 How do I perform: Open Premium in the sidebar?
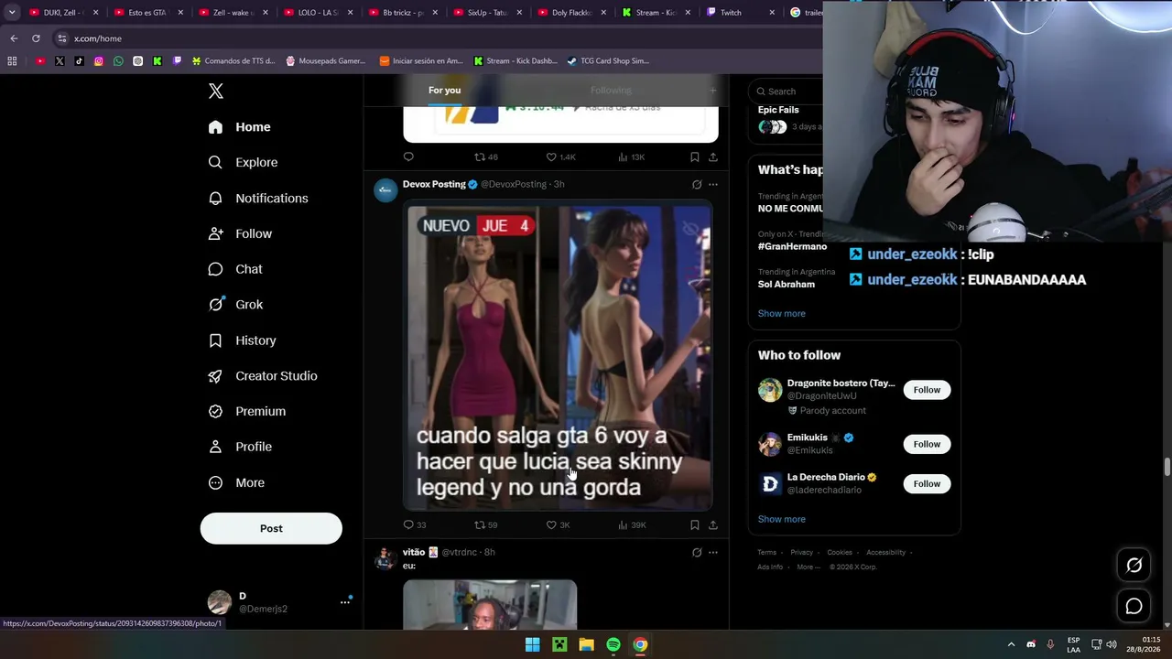coord(247,411)
